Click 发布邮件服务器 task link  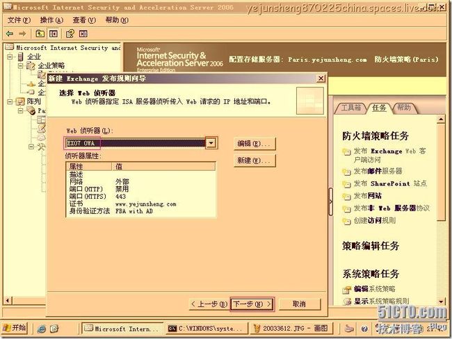click(x=378, y=171)
